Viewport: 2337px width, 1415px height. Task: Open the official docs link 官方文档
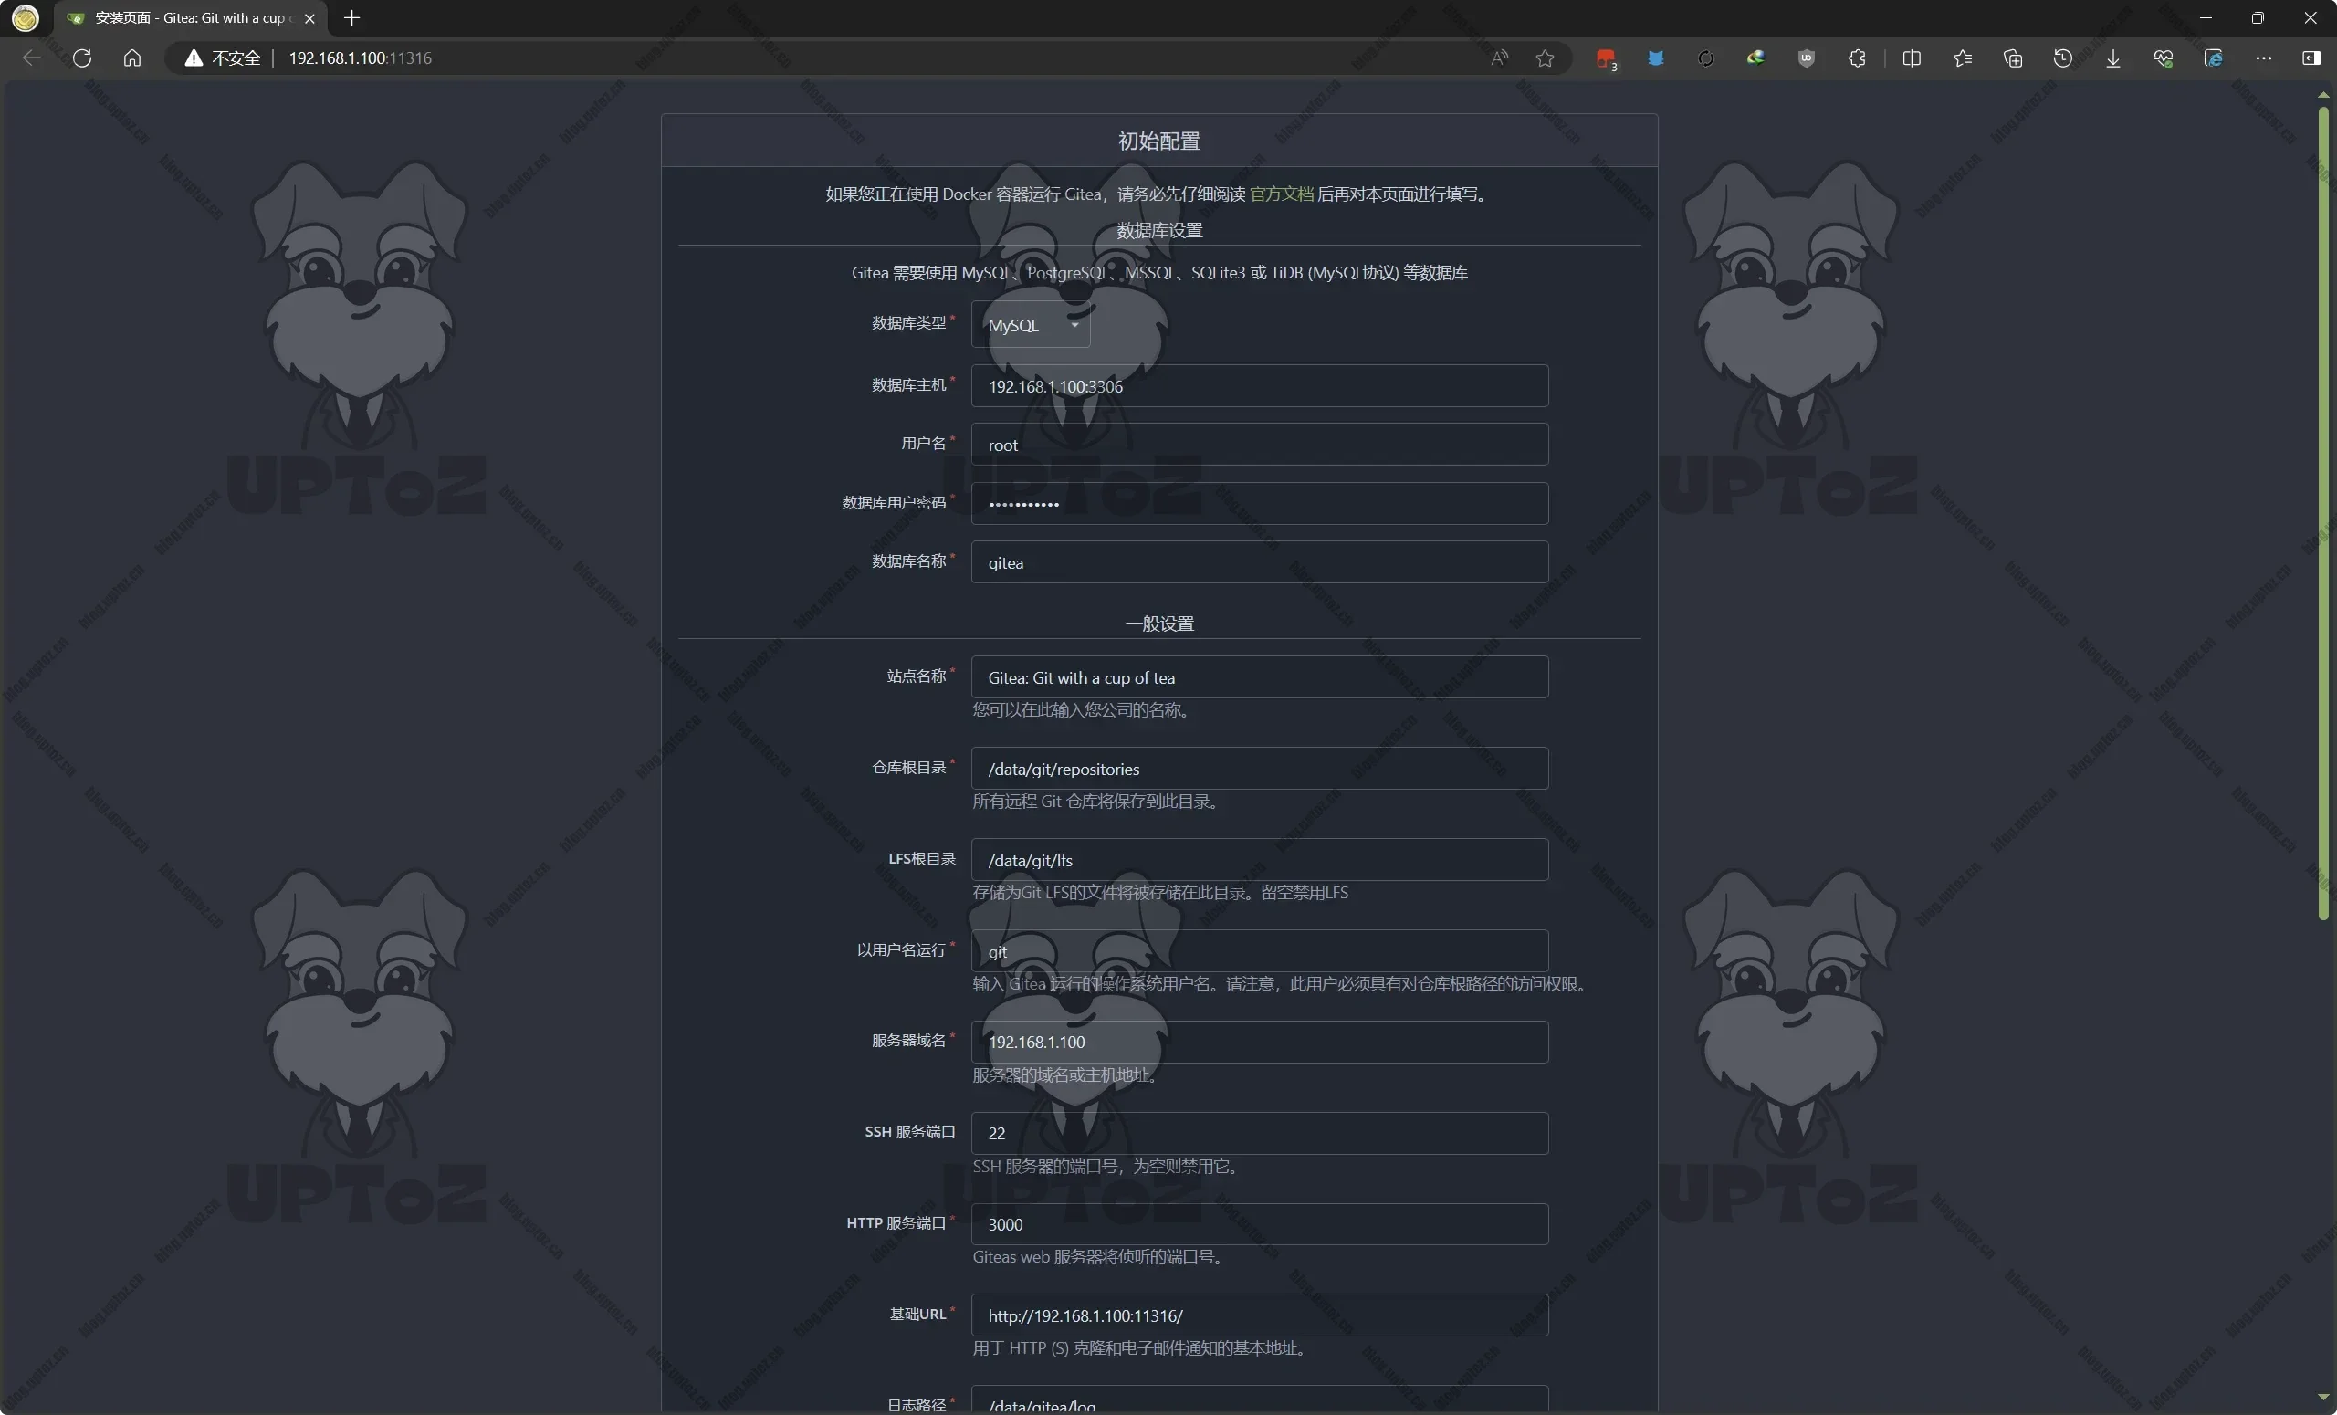tap(1282, 194)
